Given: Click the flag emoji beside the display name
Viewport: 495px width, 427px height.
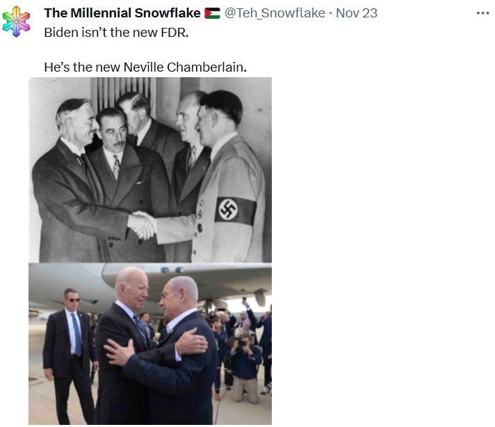Looking at the screenshot, I should (x=212, y=13).
